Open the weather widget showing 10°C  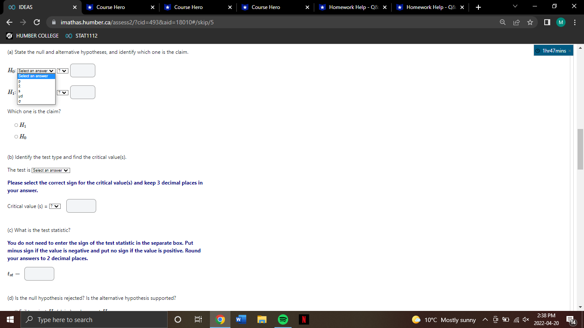pyautogui.click(x=443, y=320)
